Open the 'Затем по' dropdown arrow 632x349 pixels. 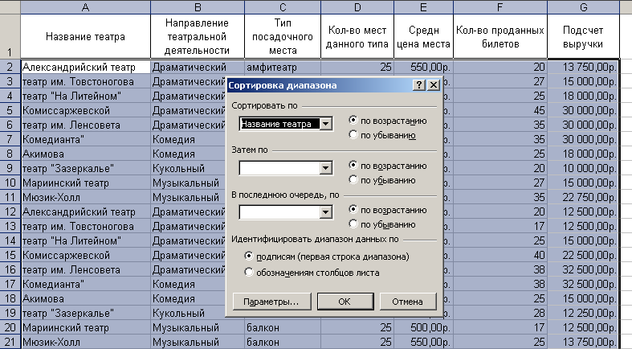(326, 168)
